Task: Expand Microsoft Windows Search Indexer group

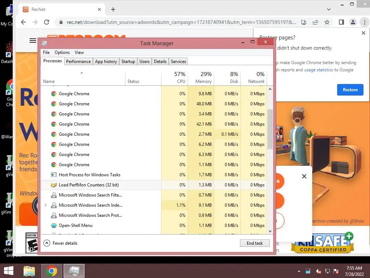Action: click(46, 205)
